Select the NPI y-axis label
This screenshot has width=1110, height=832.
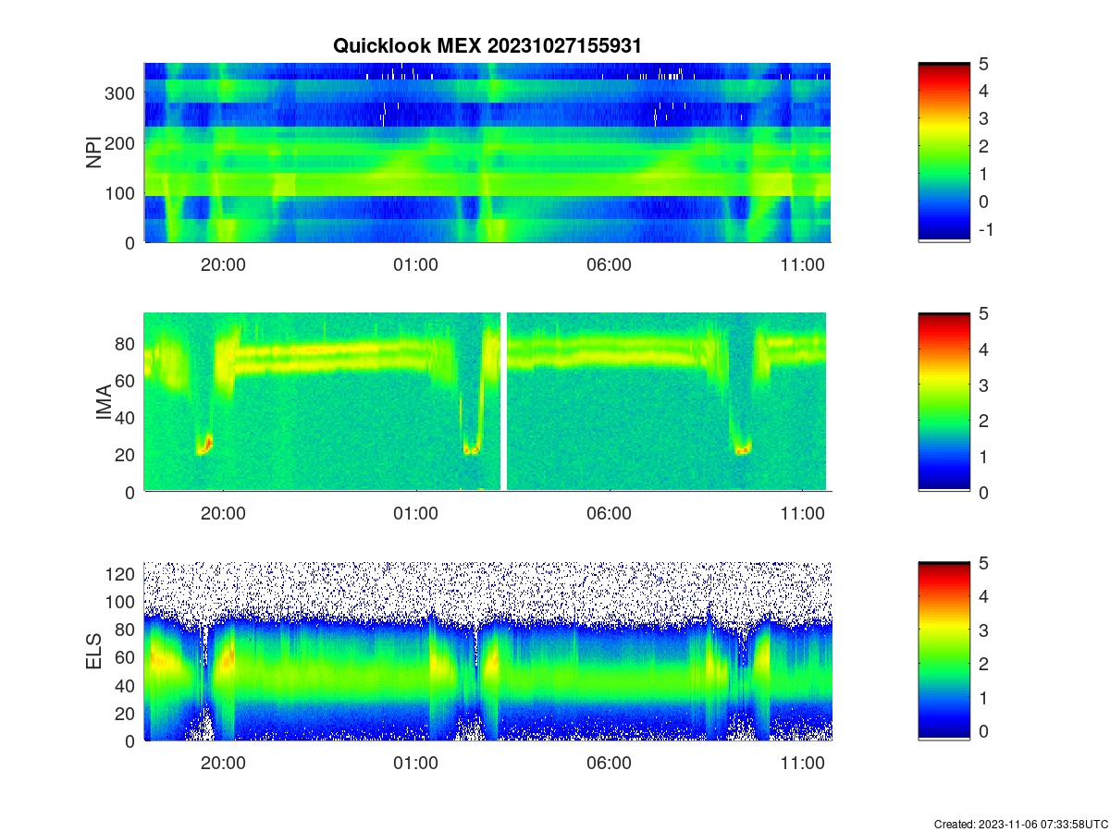[94, 153]
